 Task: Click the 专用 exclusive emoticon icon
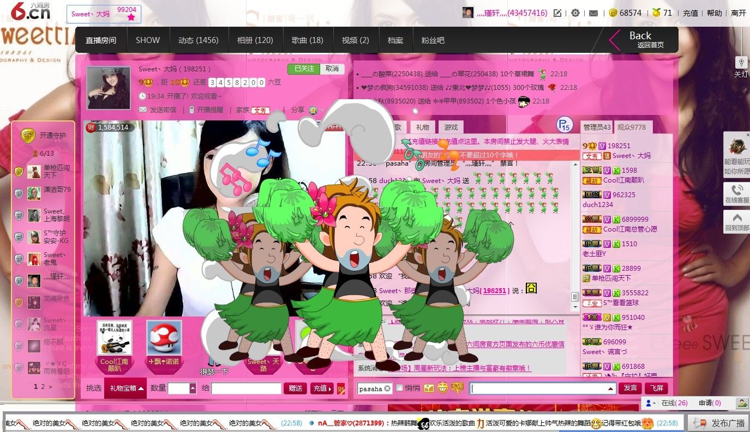pyautogui.click(x=457, y=388)
